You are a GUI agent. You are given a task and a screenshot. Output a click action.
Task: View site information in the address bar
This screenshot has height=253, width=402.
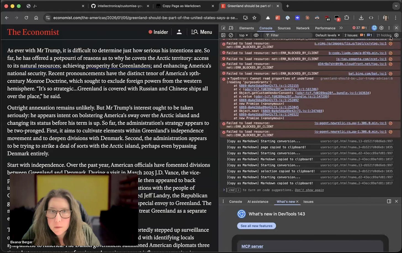(x=48, y=18)
